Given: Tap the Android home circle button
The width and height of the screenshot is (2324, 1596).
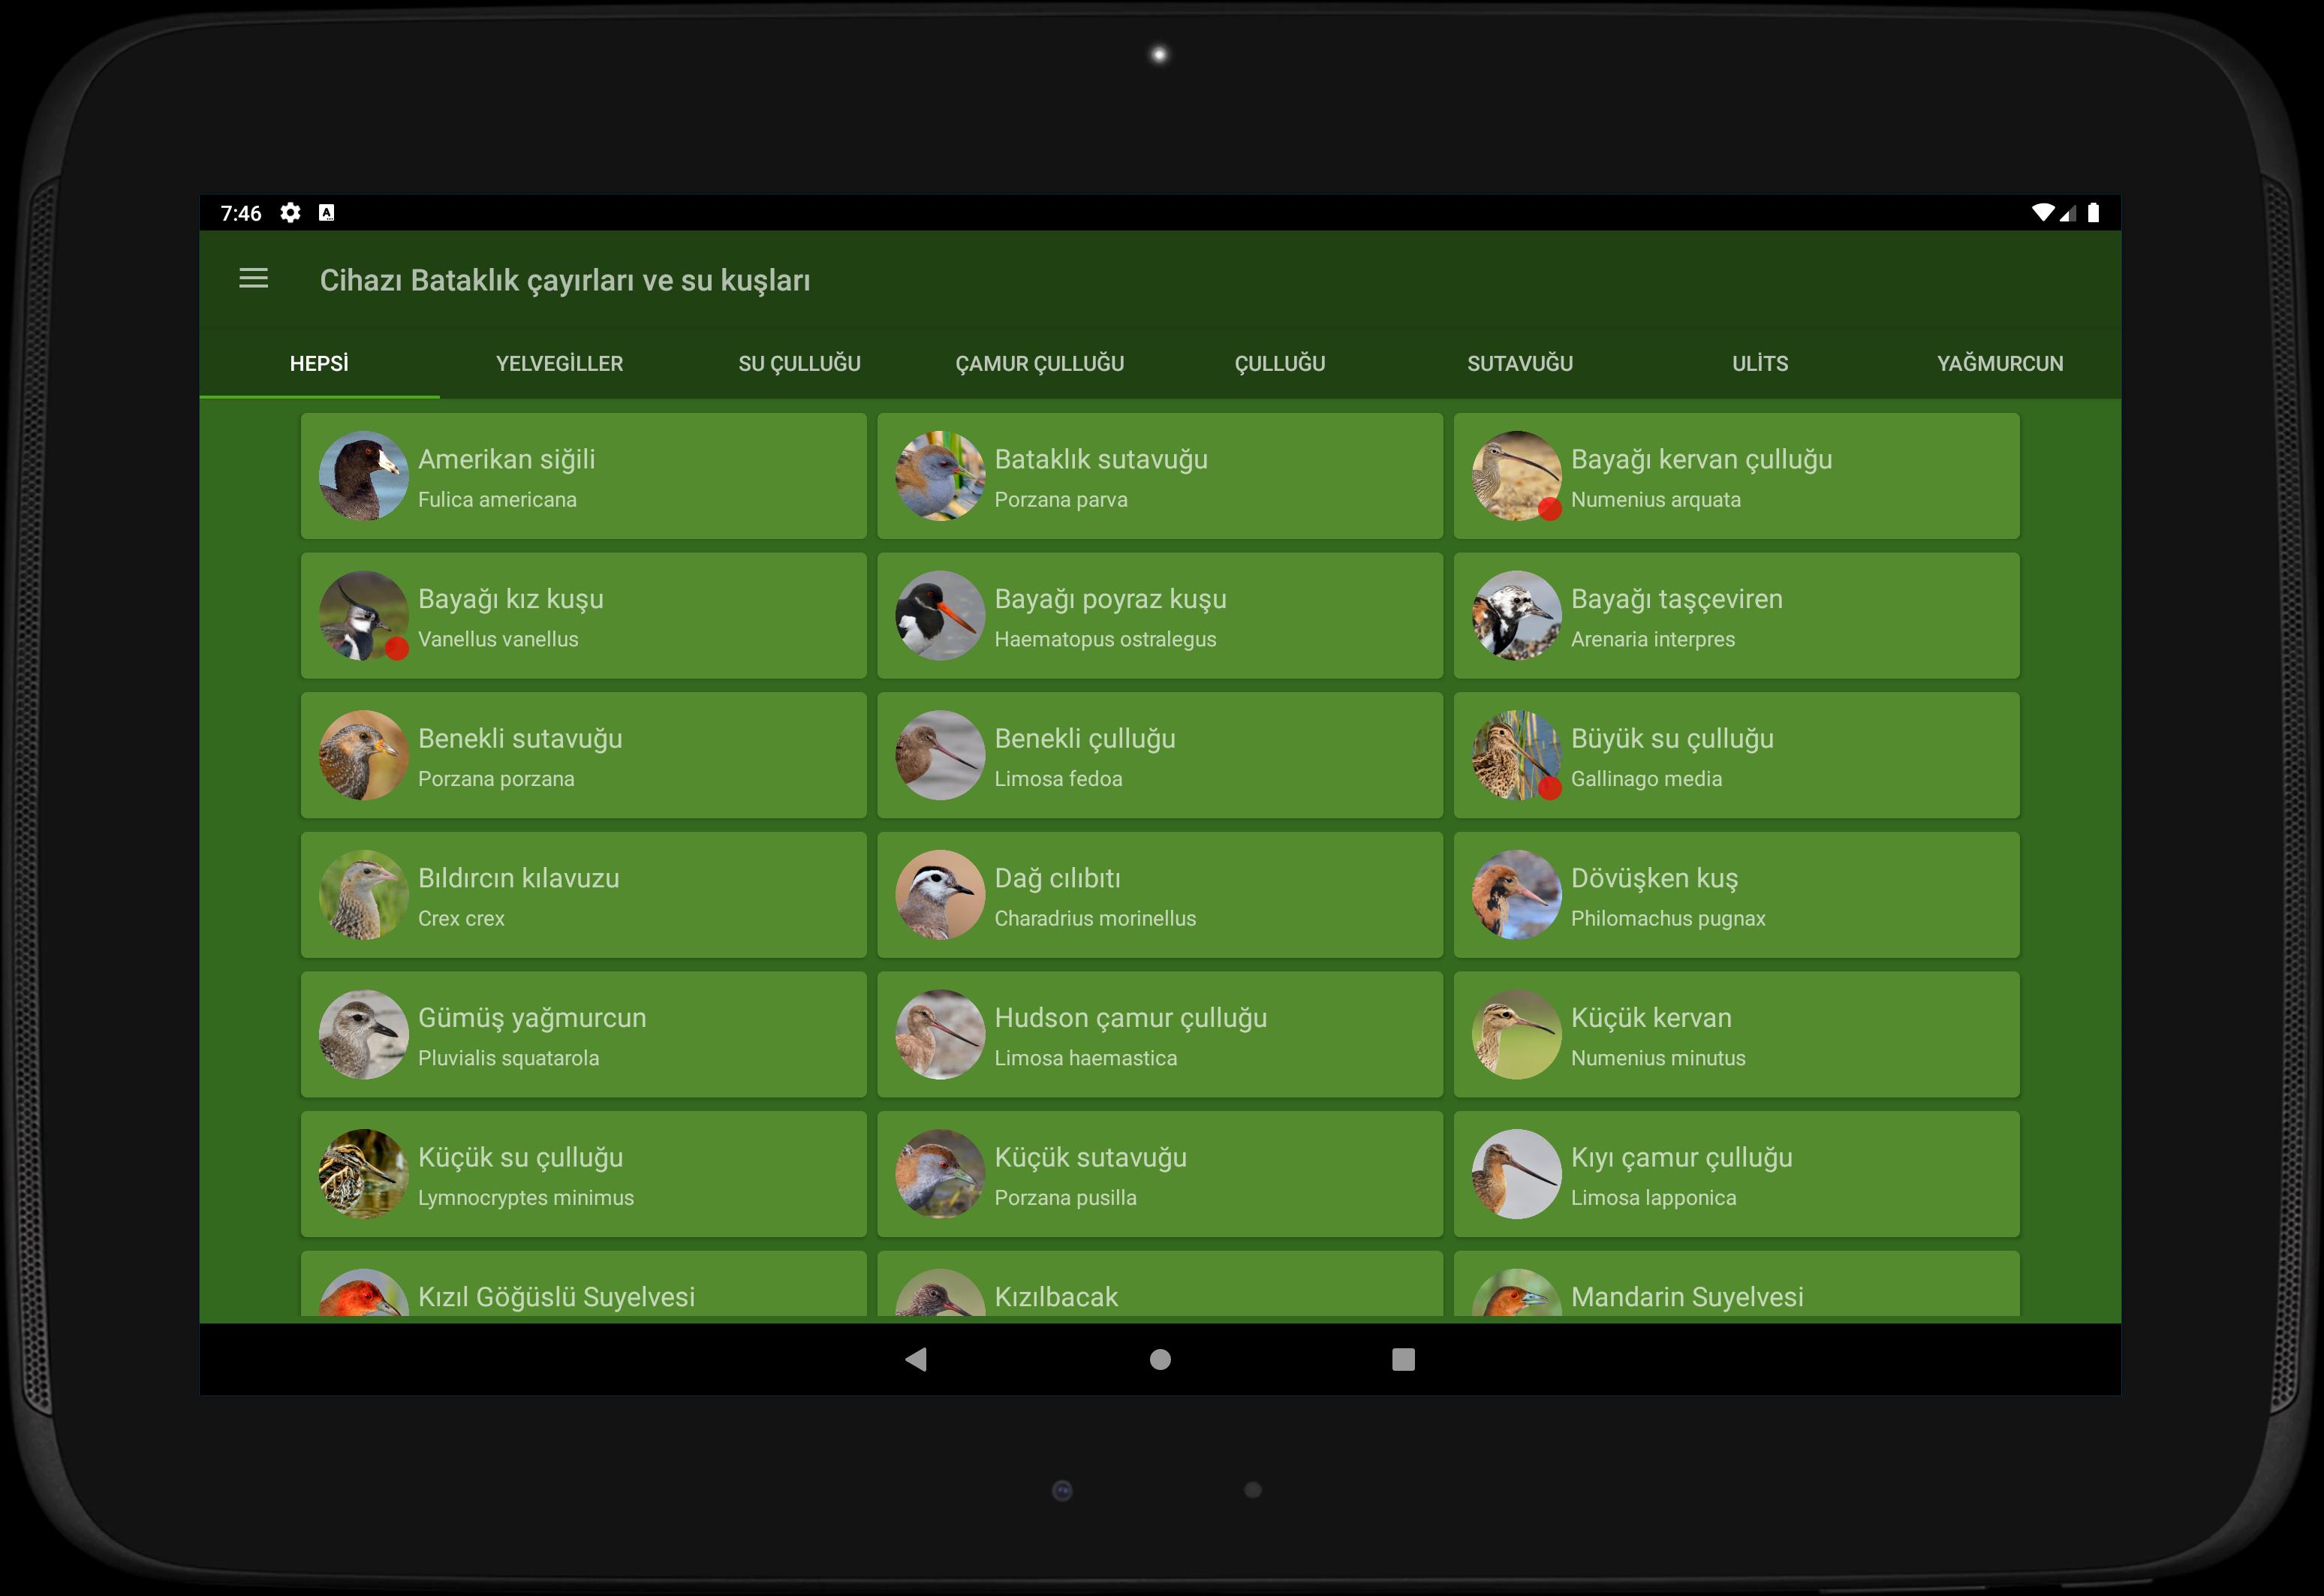Looking at the screenshot, I should [1160, 1359].
